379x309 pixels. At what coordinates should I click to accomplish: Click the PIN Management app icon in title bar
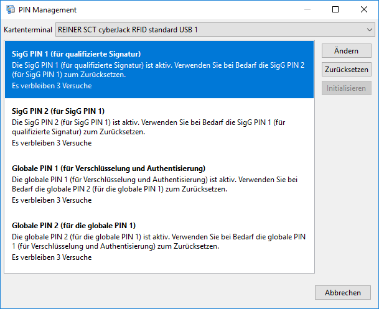(x=11, y=10)
